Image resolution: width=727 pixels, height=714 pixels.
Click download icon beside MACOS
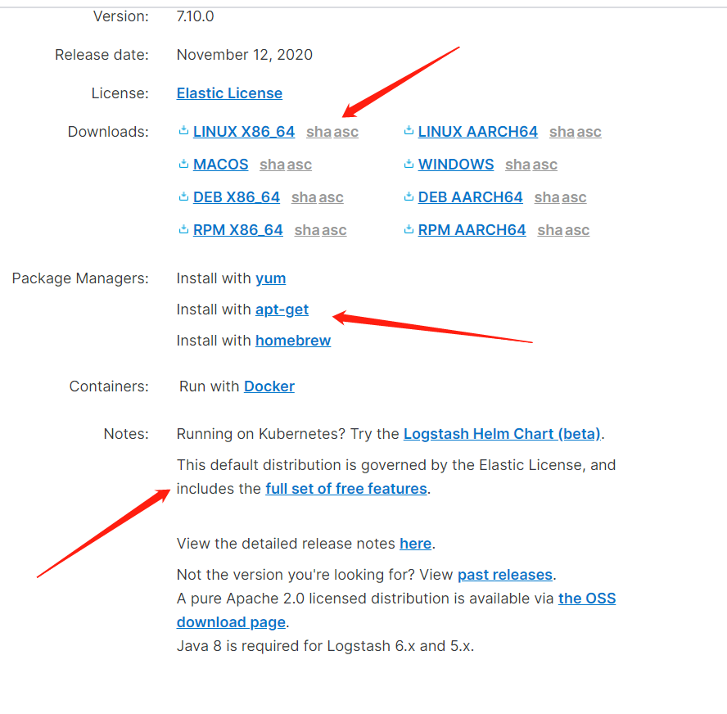(183, 164)
